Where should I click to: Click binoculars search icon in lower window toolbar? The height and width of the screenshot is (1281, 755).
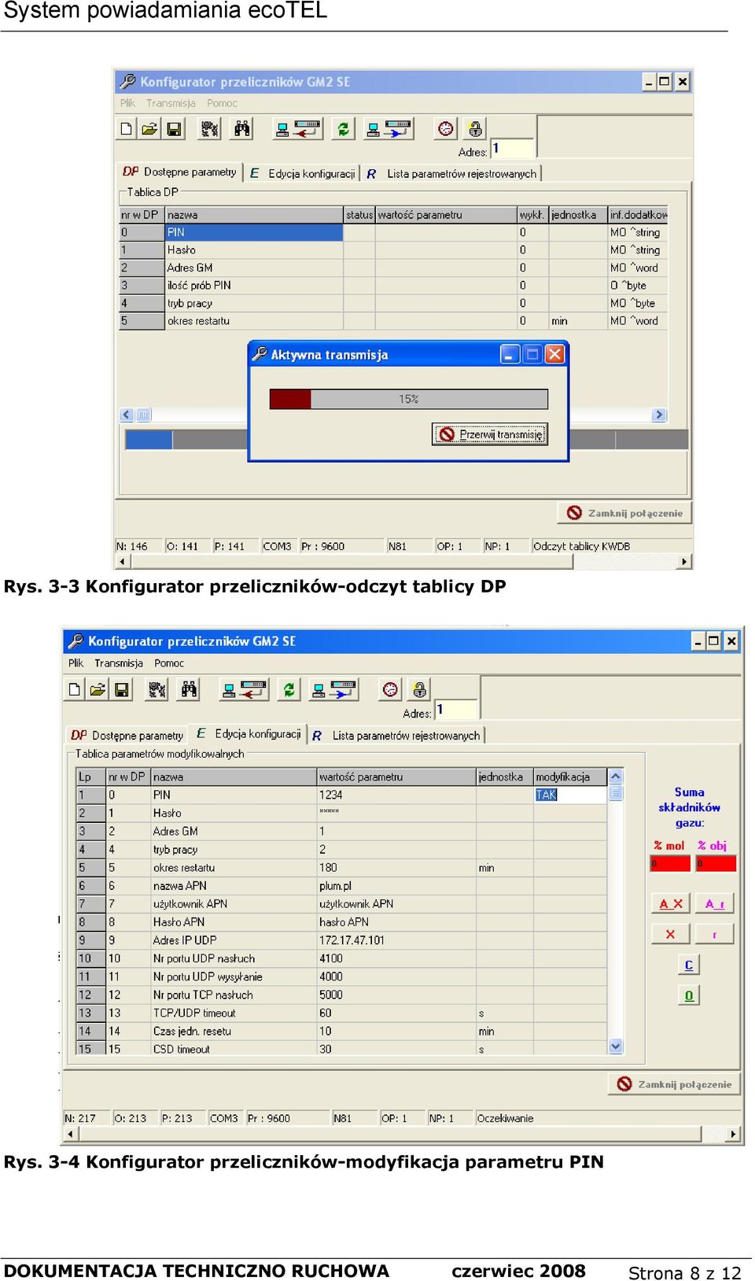(190, 689)
